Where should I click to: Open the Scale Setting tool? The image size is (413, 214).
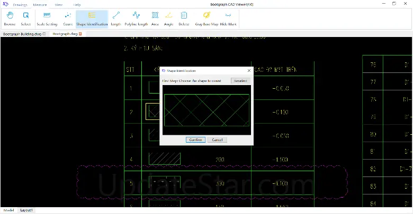[x=47, y=18]
